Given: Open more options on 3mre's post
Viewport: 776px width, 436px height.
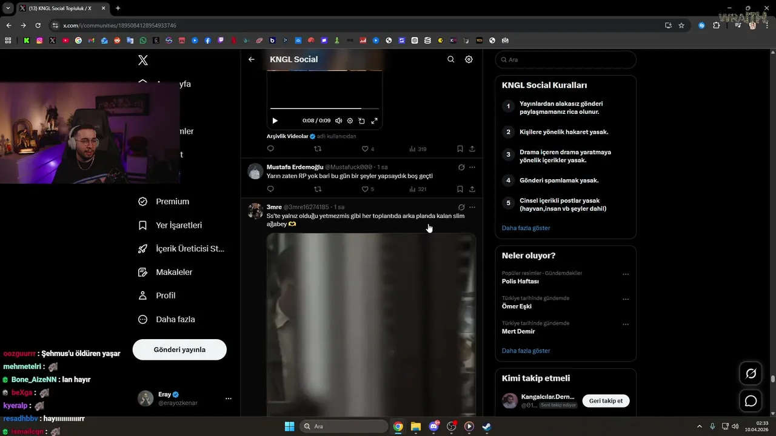Looking at the screenshot, I should (x=472, y=207).
